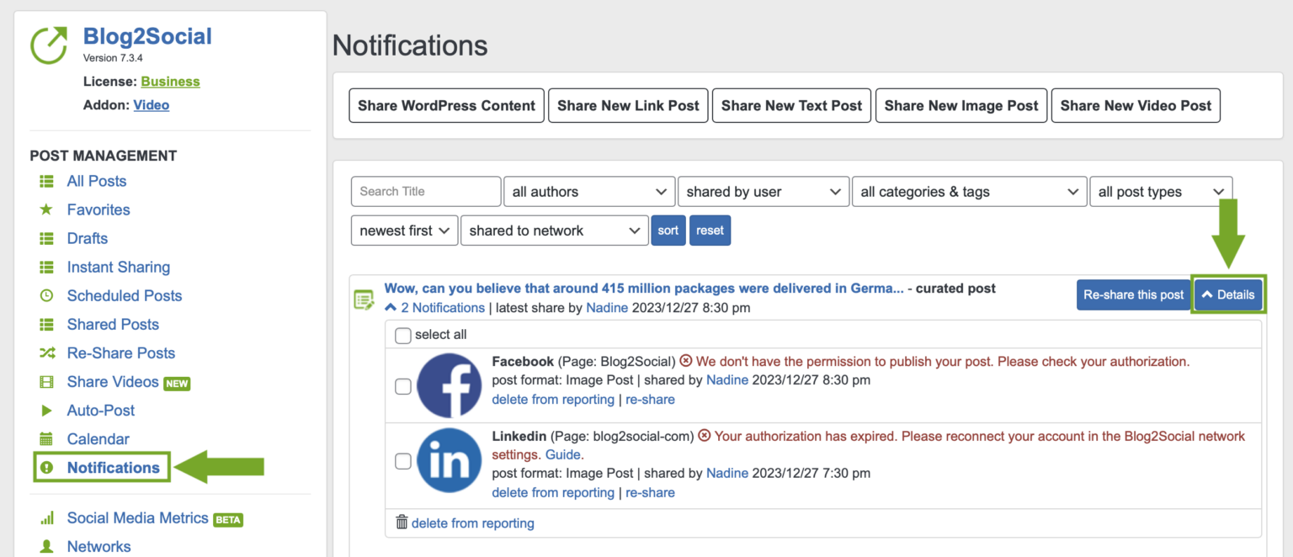Click the Networks person icon
The height and width of the screenshot is (557, 1293).
[47, 547]
